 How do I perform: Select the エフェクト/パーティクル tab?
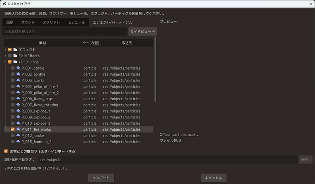[113, 22]
